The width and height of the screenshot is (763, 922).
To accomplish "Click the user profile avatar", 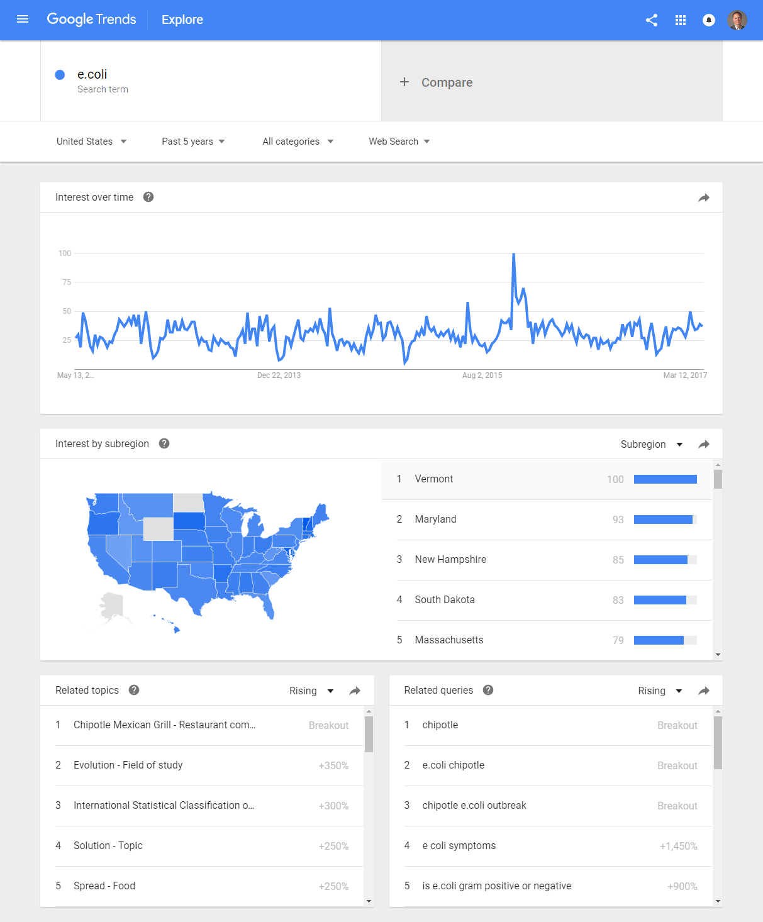I will pos(737,20).
